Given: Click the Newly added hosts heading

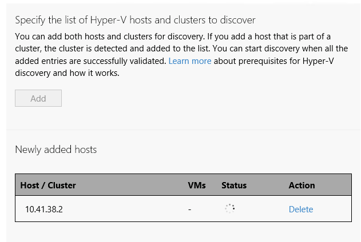Looking at the screenshot, I should point(55,150).
